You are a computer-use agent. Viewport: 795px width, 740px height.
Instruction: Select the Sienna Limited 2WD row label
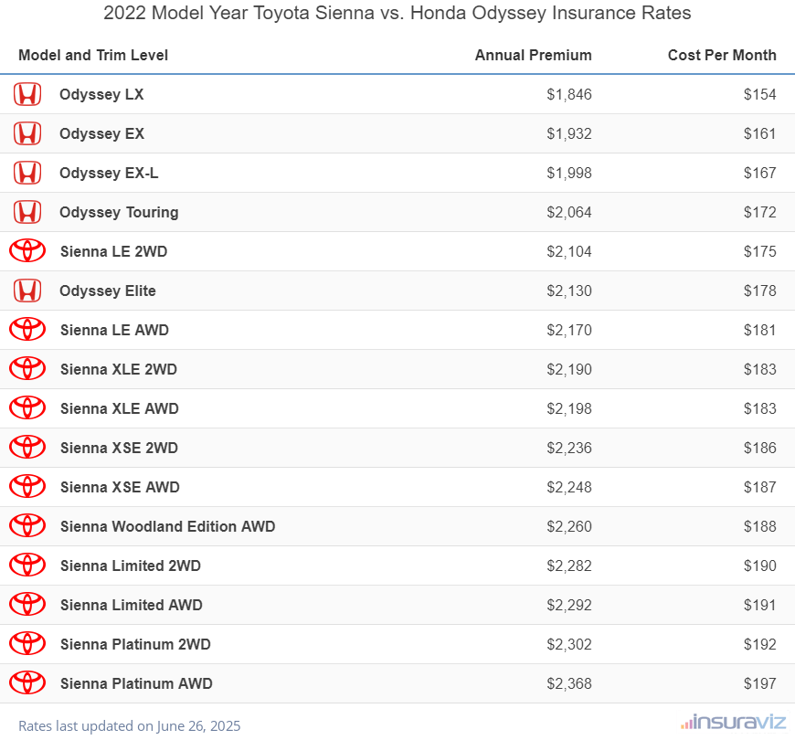131,566
